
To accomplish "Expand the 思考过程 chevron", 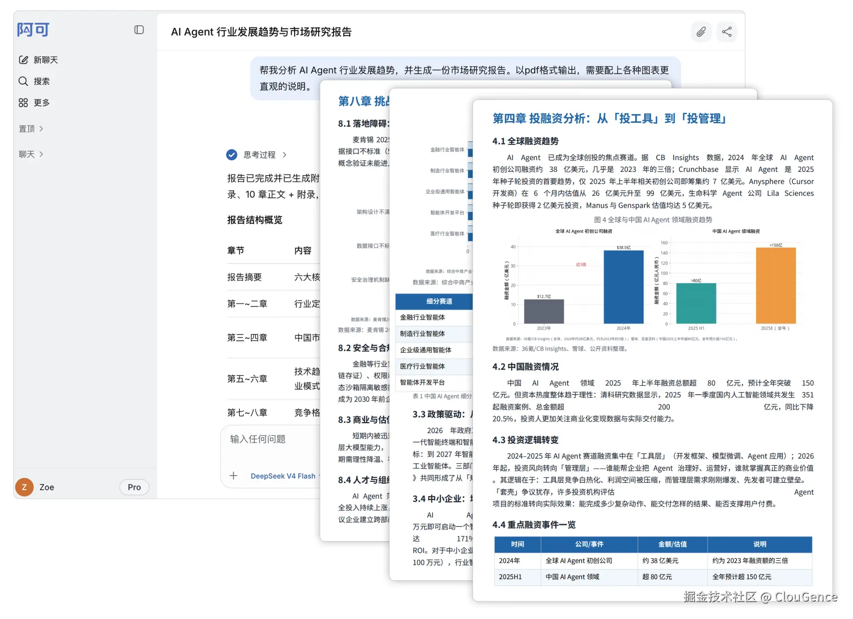I will point(284,155).
